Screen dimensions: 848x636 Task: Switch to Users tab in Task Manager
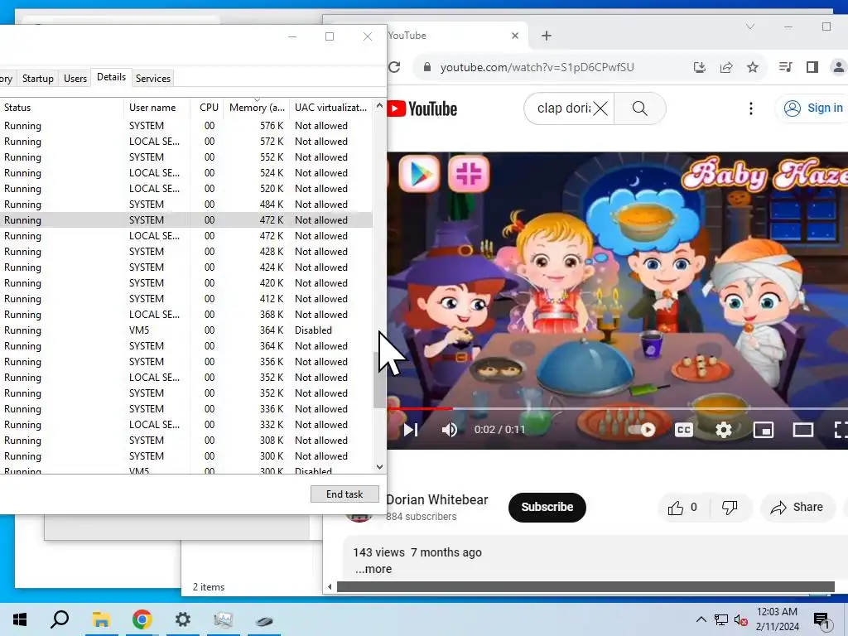click(x=75, y=79)
